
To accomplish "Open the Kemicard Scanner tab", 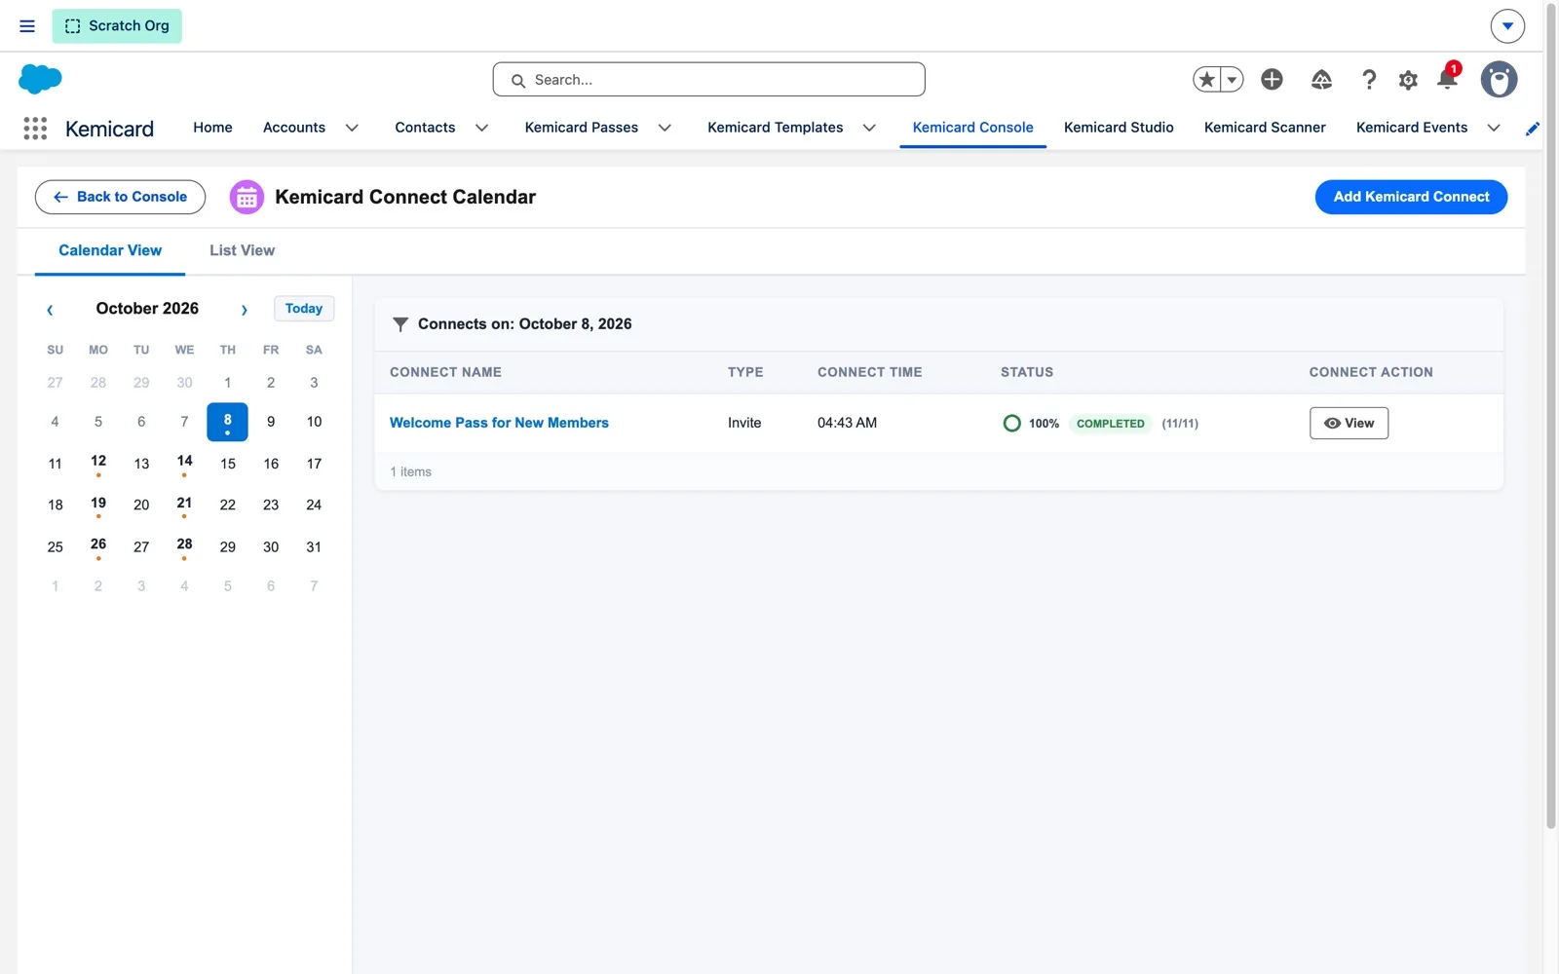I will pos(1265,128).
